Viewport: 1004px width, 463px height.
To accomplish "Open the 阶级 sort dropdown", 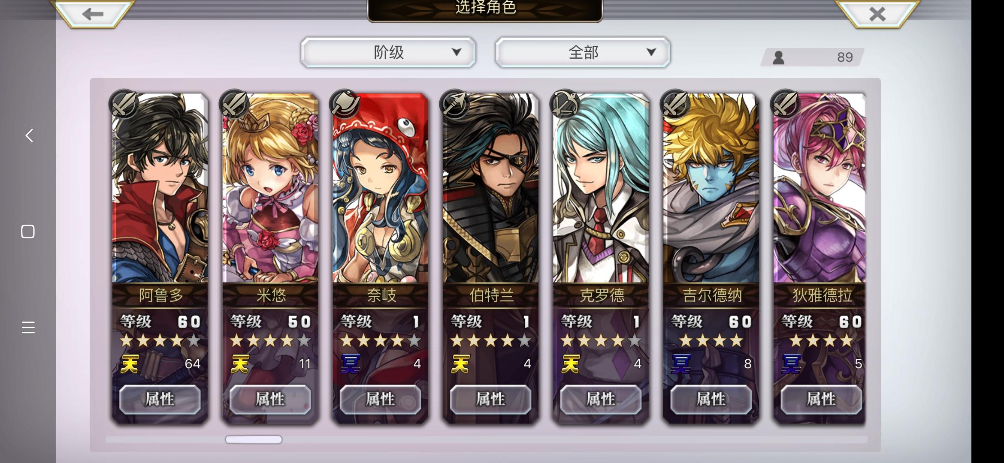I will pos(388,52).
